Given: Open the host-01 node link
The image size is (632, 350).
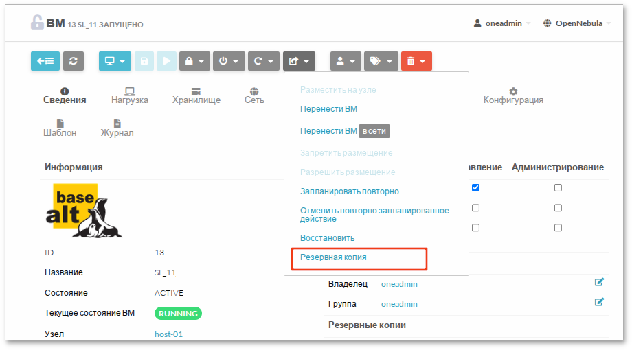Looking at the screenshot, I should click(168, 334).
